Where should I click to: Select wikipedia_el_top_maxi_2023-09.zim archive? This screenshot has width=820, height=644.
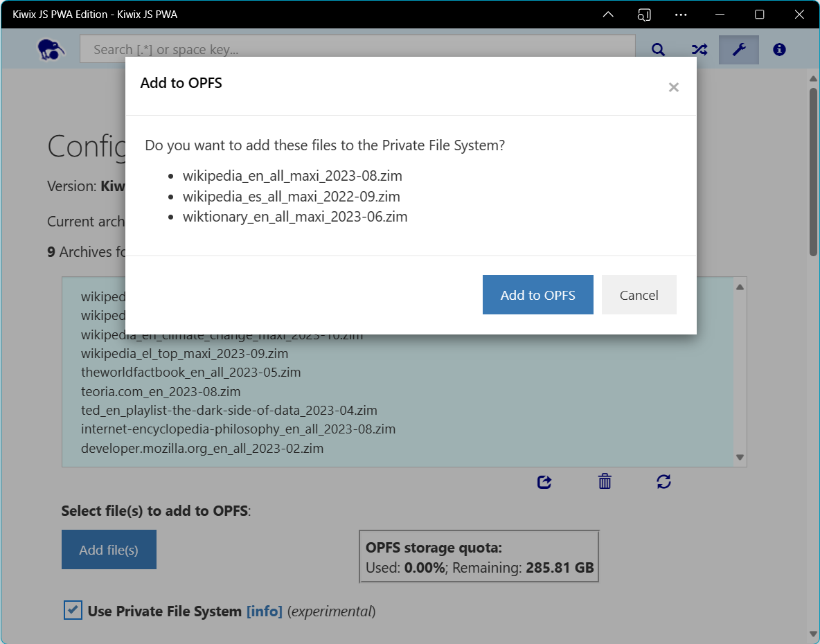click(170, 352)
